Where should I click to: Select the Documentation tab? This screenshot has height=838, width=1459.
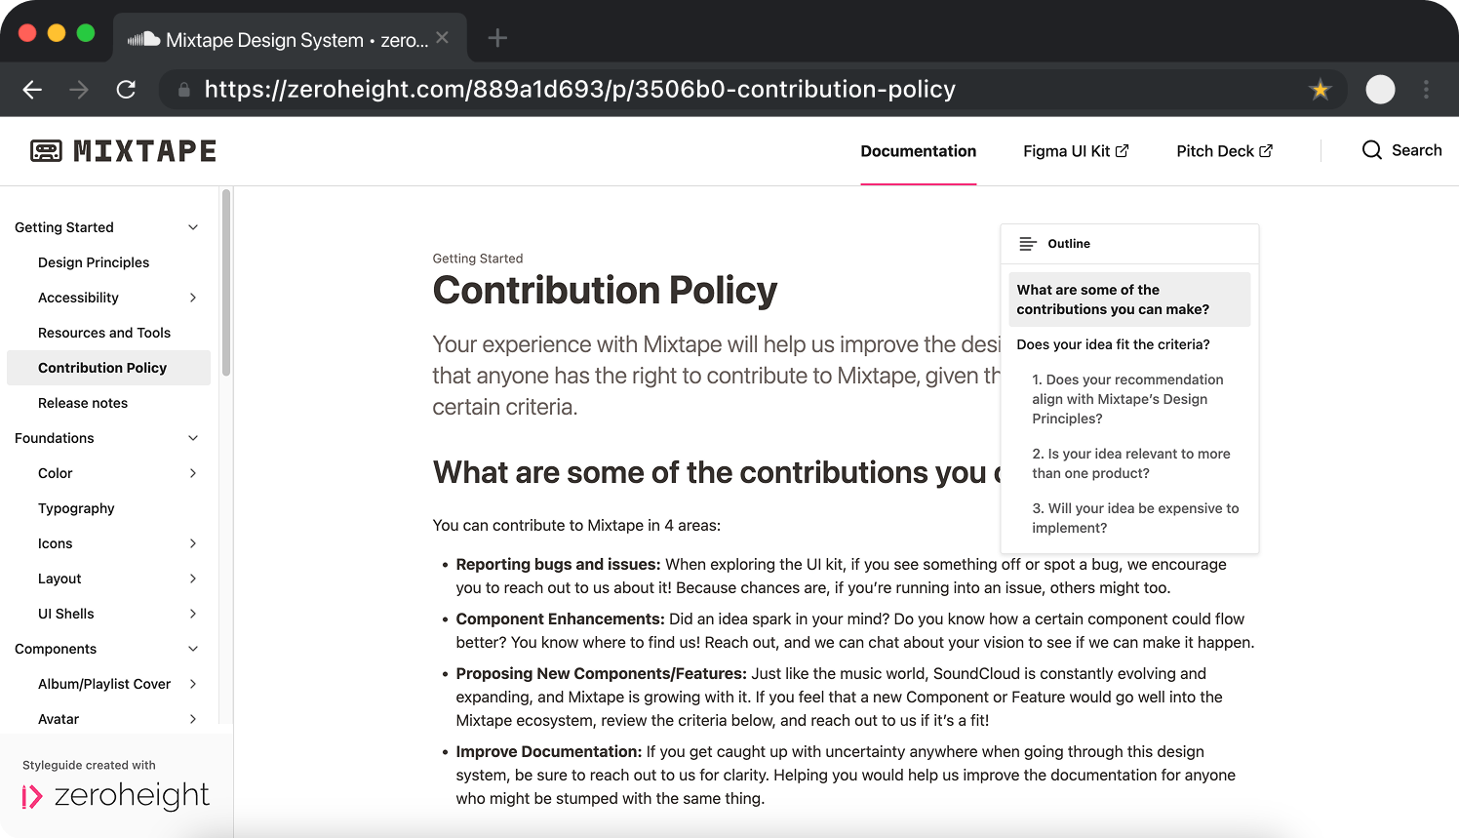click(918, 151)
